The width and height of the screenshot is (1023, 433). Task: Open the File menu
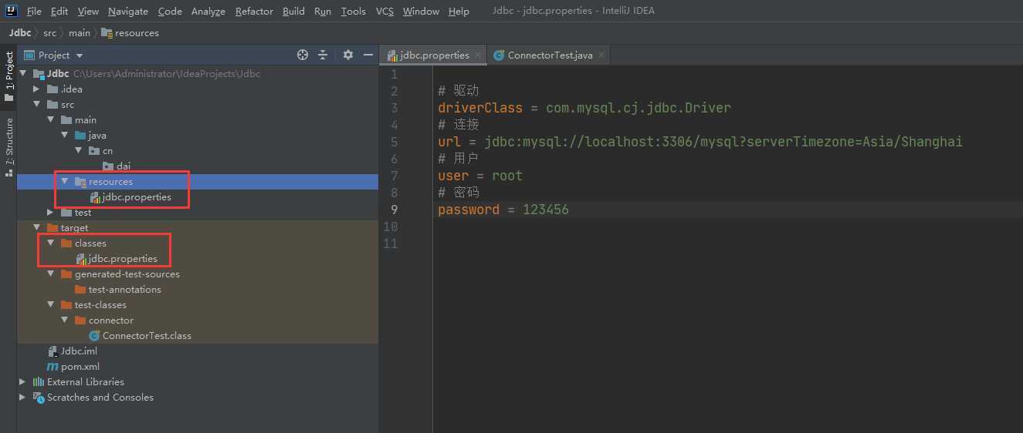(34, 12)
